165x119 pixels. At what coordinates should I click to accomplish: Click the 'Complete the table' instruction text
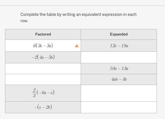click(x=78, y=15)
